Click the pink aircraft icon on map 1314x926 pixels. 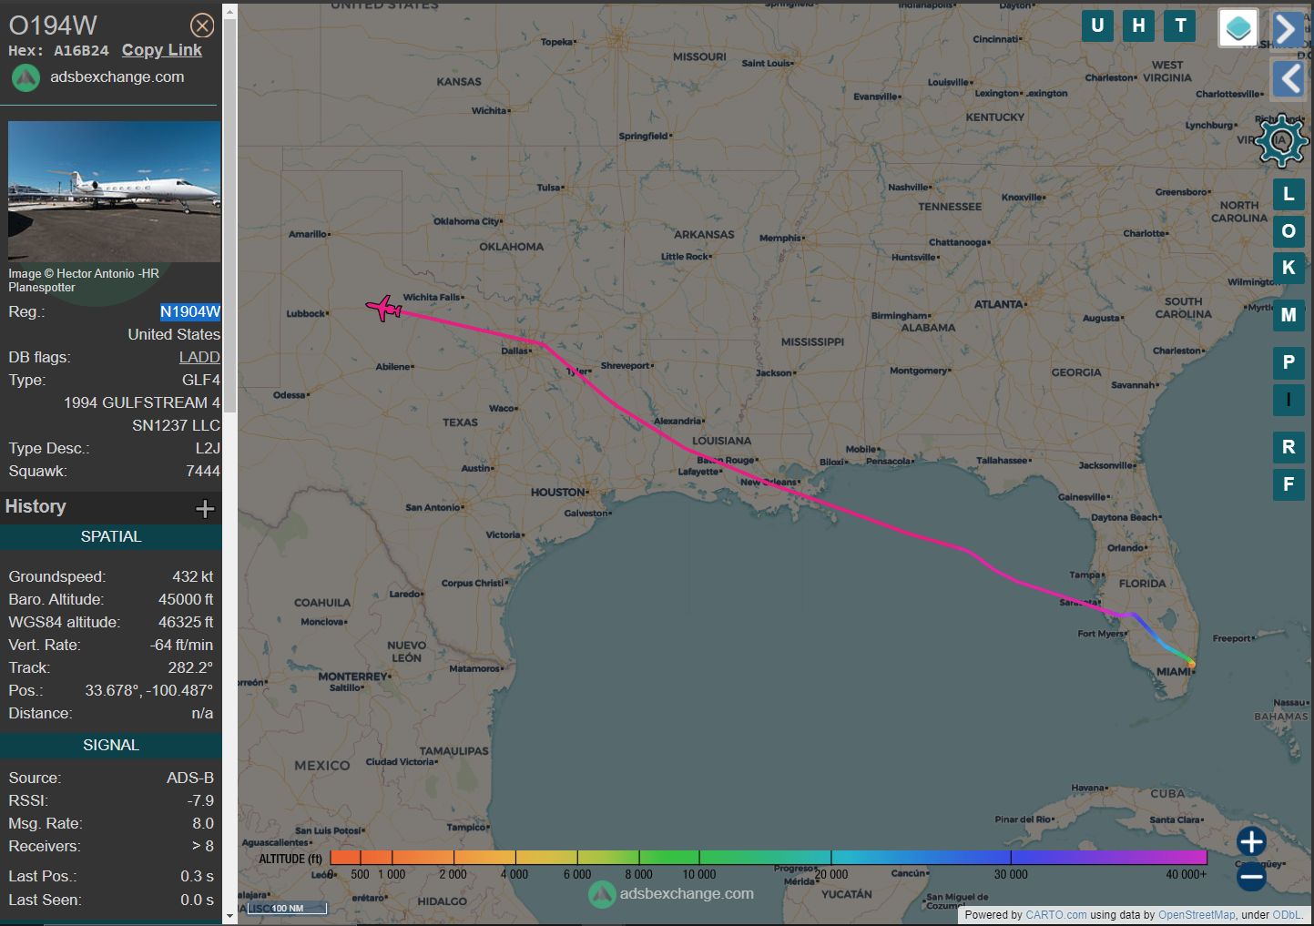pyautogui.click(x=383, y=308)
